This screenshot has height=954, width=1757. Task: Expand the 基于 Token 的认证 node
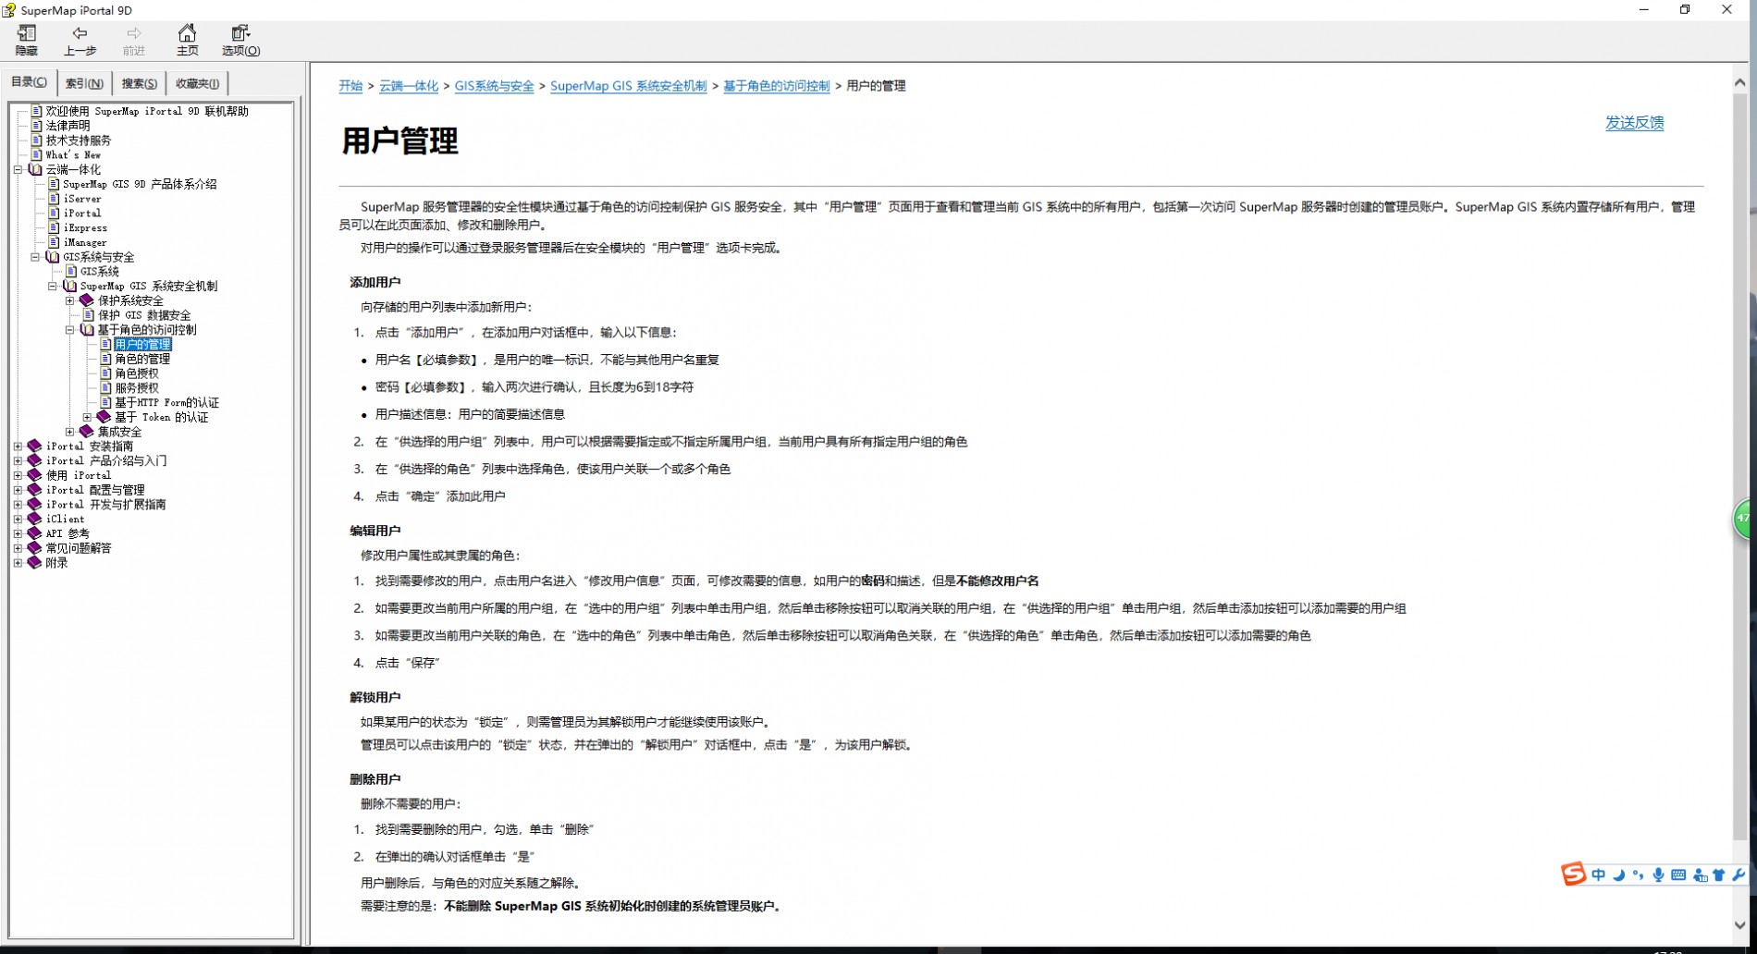(87, 417)
